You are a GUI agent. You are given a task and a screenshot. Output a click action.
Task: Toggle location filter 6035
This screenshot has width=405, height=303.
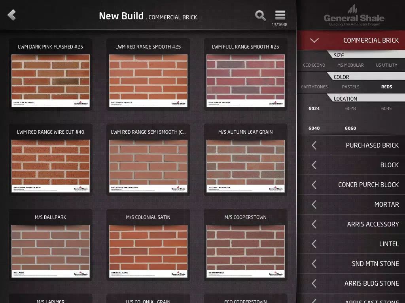click(386, 108)
